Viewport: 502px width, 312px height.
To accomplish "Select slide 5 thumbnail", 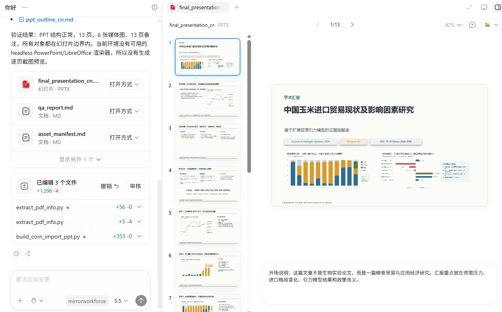I will click(x=208, y=227).
